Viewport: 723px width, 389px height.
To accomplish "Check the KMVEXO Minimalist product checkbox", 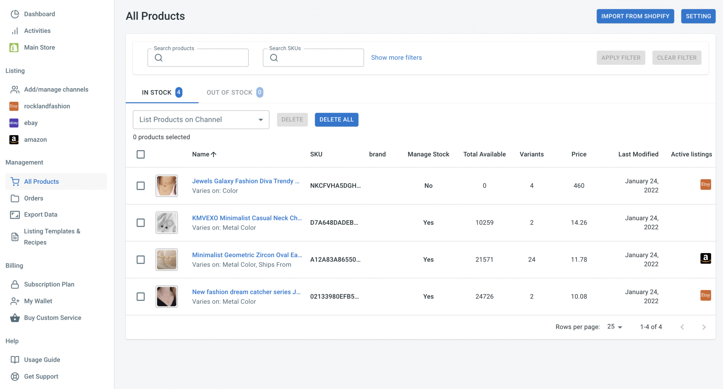I will (x=141, y=223).
